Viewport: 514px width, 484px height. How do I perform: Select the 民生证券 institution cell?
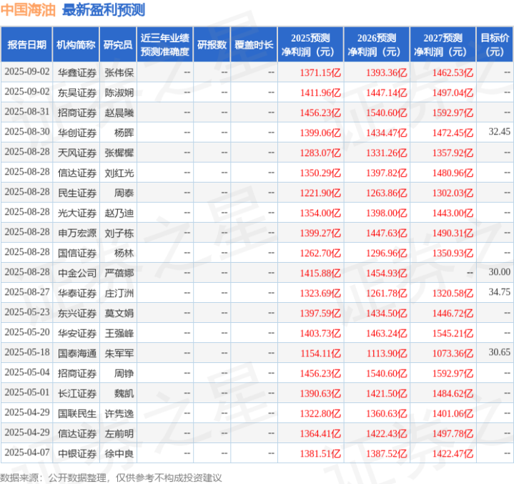click(77, 193)
